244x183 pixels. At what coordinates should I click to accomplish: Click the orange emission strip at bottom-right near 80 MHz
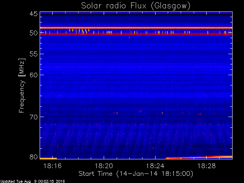[199, 157]
